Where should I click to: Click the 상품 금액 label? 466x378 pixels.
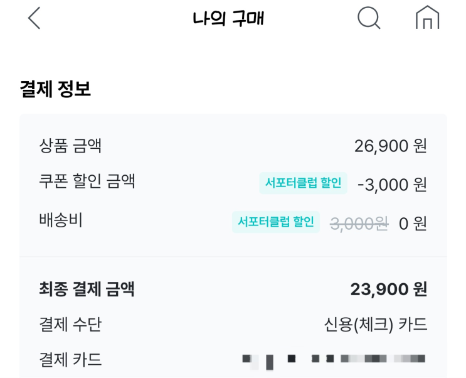(x=70, y=146)
